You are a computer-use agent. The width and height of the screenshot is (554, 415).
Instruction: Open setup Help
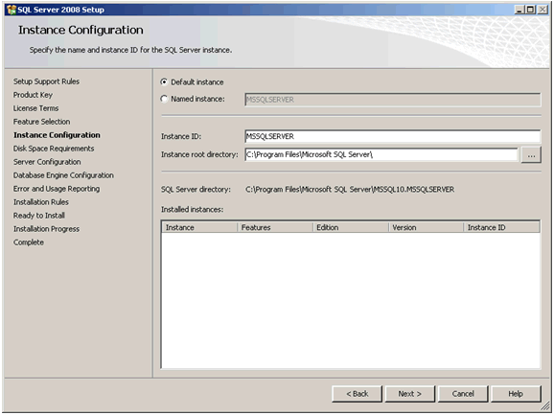[516, 394]
